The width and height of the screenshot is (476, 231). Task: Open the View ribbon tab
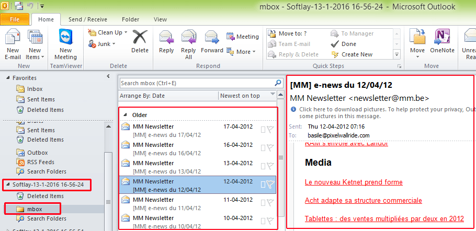(x=160, y=19)
